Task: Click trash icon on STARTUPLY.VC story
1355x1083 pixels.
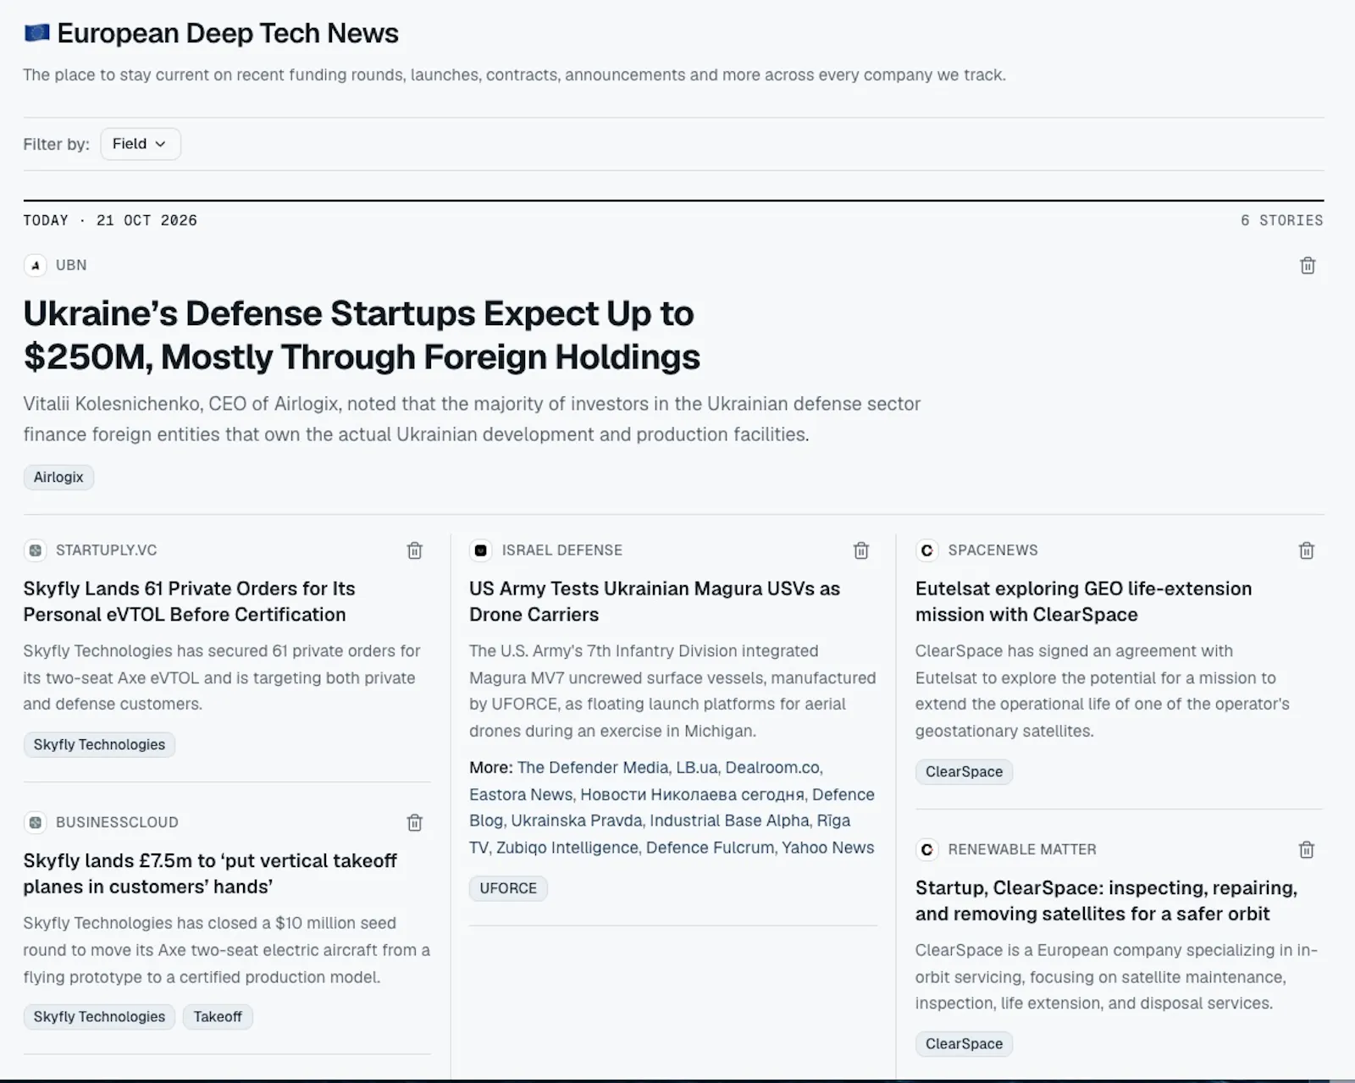Action: tap(415, 550)
